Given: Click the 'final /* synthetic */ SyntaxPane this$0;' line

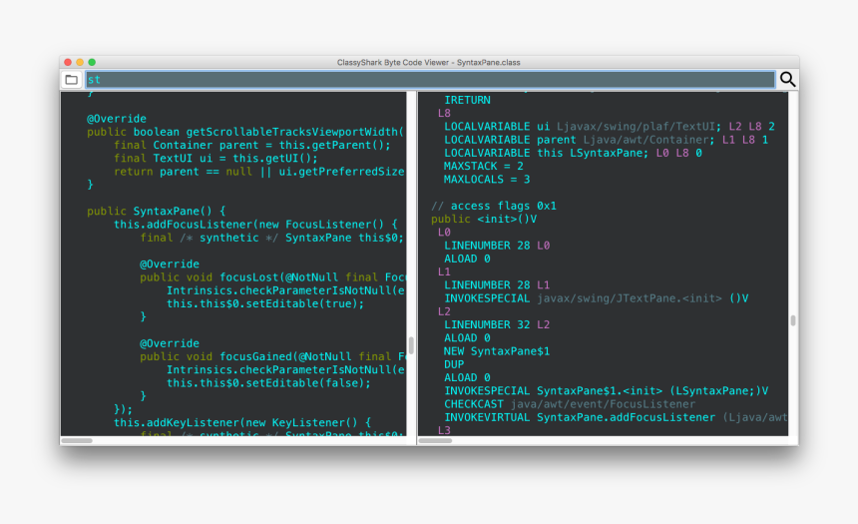Looking at the screenshot, I should (272, 238).
